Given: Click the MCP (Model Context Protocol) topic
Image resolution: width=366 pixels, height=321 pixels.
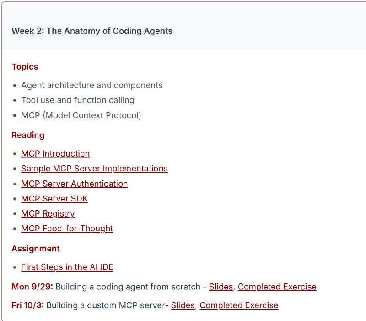Looking at the screenshot, I should pos(81,115).
